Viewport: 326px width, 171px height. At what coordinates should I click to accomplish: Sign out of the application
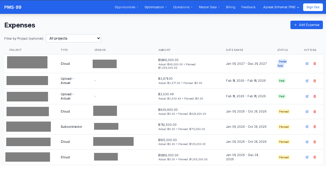(313, 7)
